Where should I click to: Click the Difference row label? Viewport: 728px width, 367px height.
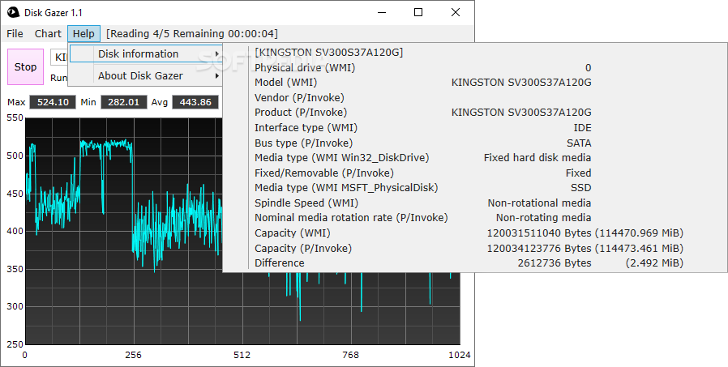pyautogui.click(x=280, y=263)
